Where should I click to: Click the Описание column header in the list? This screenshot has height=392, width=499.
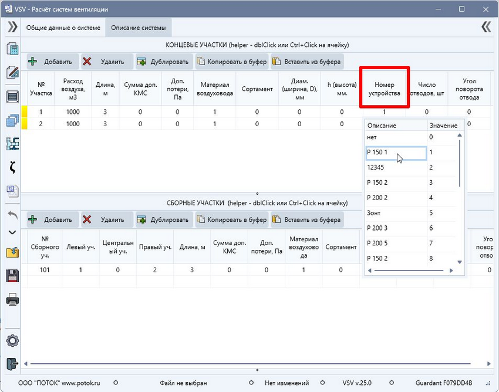pos(396,126)
